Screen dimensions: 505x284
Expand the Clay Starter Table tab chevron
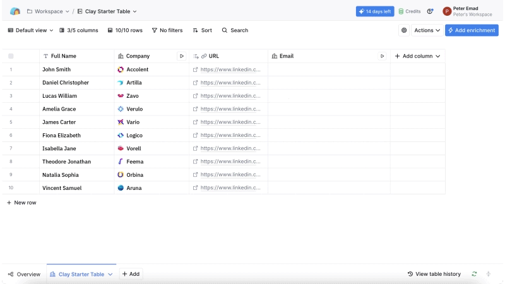point(110,275)
